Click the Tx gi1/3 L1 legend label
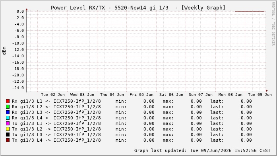The height and width of the screenshot is (156, 277). [x=56, y=123]
